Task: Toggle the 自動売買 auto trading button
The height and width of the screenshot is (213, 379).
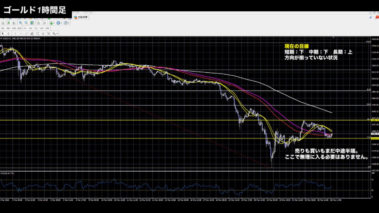Action: point(81,18)
